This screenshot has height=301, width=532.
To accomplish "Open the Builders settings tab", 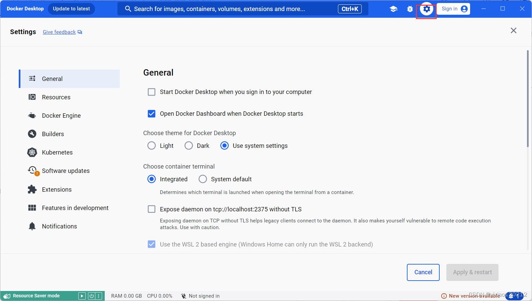I will pyautogui.click(x=69, y=134).
